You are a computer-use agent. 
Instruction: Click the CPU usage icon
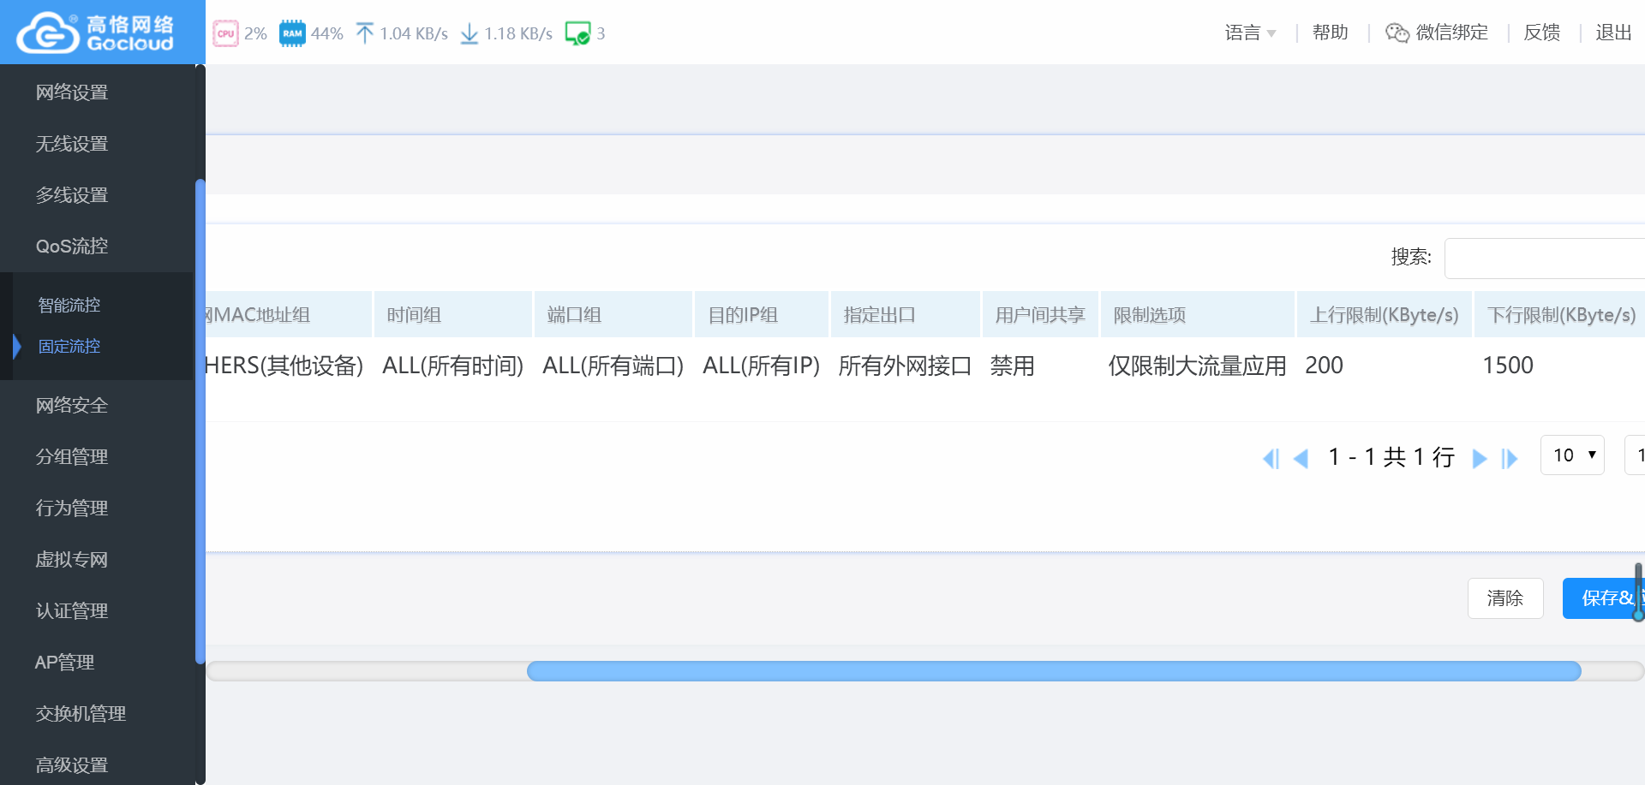pos(225,33)
